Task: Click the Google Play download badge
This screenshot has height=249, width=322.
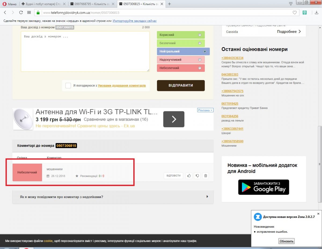Action: coord(264,187)
